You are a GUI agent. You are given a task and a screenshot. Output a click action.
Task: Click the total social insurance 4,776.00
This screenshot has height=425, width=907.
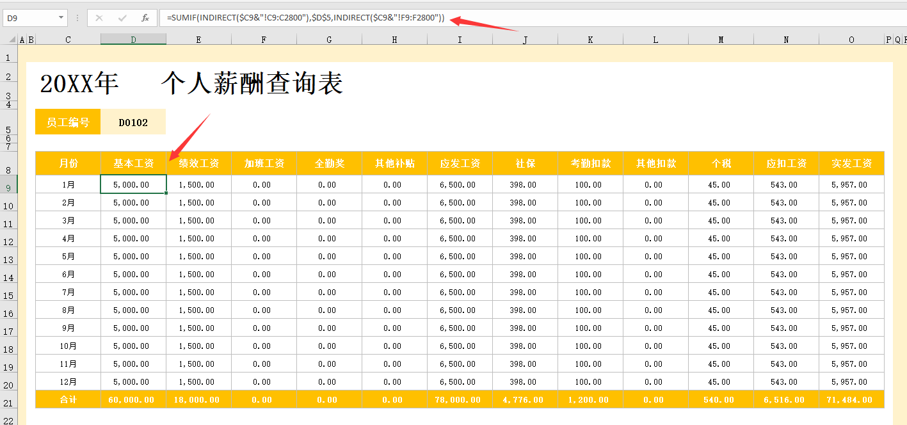[525, 399]
